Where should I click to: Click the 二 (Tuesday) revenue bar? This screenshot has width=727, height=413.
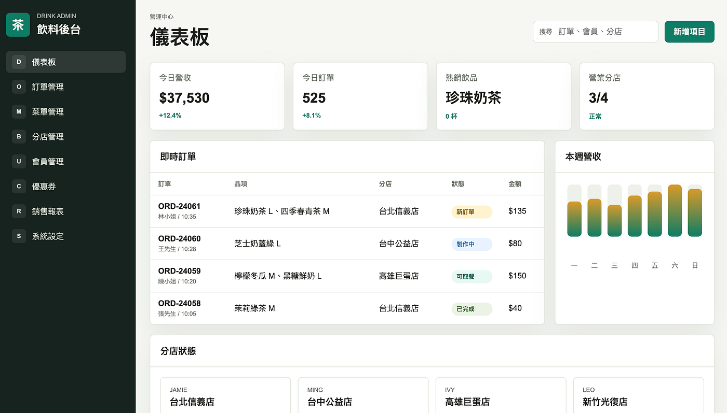[x=594, y=218]
